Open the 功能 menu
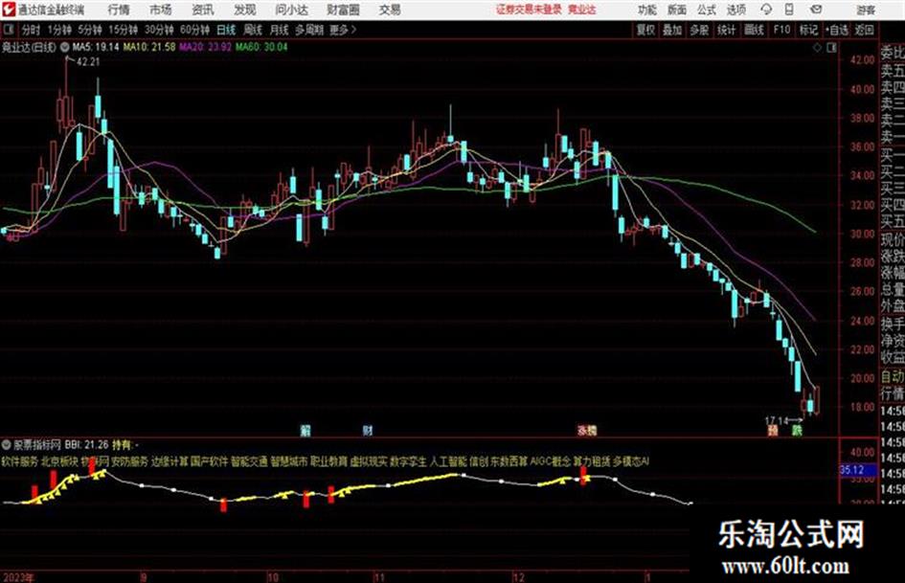Screen dimensions: 905x583 pos(647,10)
